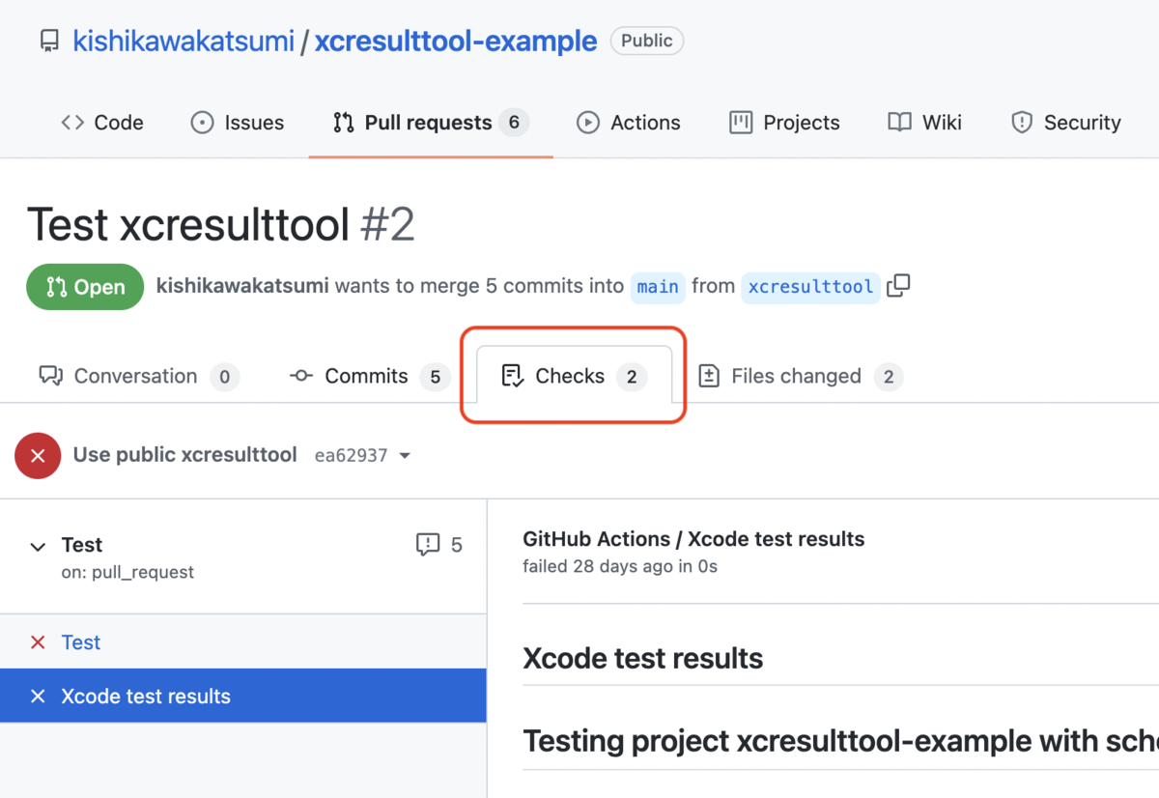Image resolution: width=1159 pixels, height=798 pixels.
Task: Open the Issues tab
Action: [x=238, y=123]
